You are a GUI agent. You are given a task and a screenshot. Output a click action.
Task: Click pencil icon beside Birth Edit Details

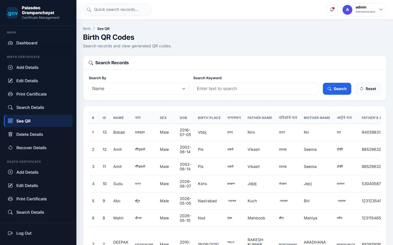tap(10, 81)
